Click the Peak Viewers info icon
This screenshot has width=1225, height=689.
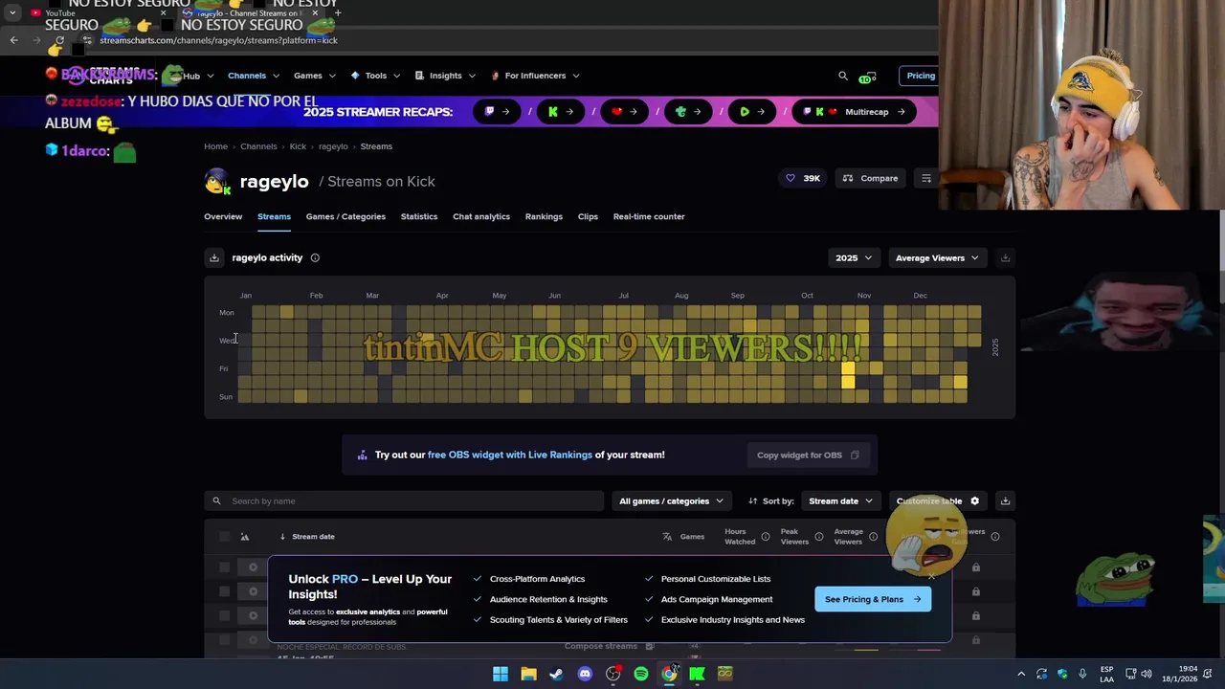click(x=819, y=537)
